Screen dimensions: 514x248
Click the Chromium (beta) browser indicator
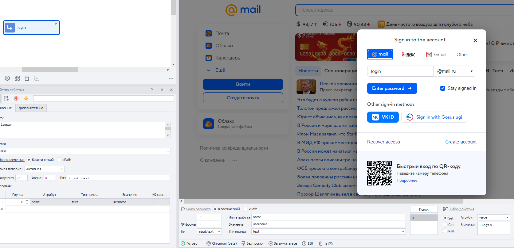coord(222,243)
